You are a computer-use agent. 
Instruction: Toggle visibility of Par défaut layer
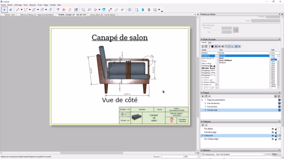(x=272, y=129)
